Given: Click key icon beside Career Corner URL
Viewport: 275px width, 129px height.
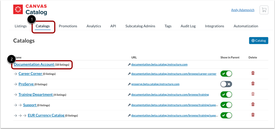Looking at the screenshot, I should pyautogui.click(x=129, y=74).
